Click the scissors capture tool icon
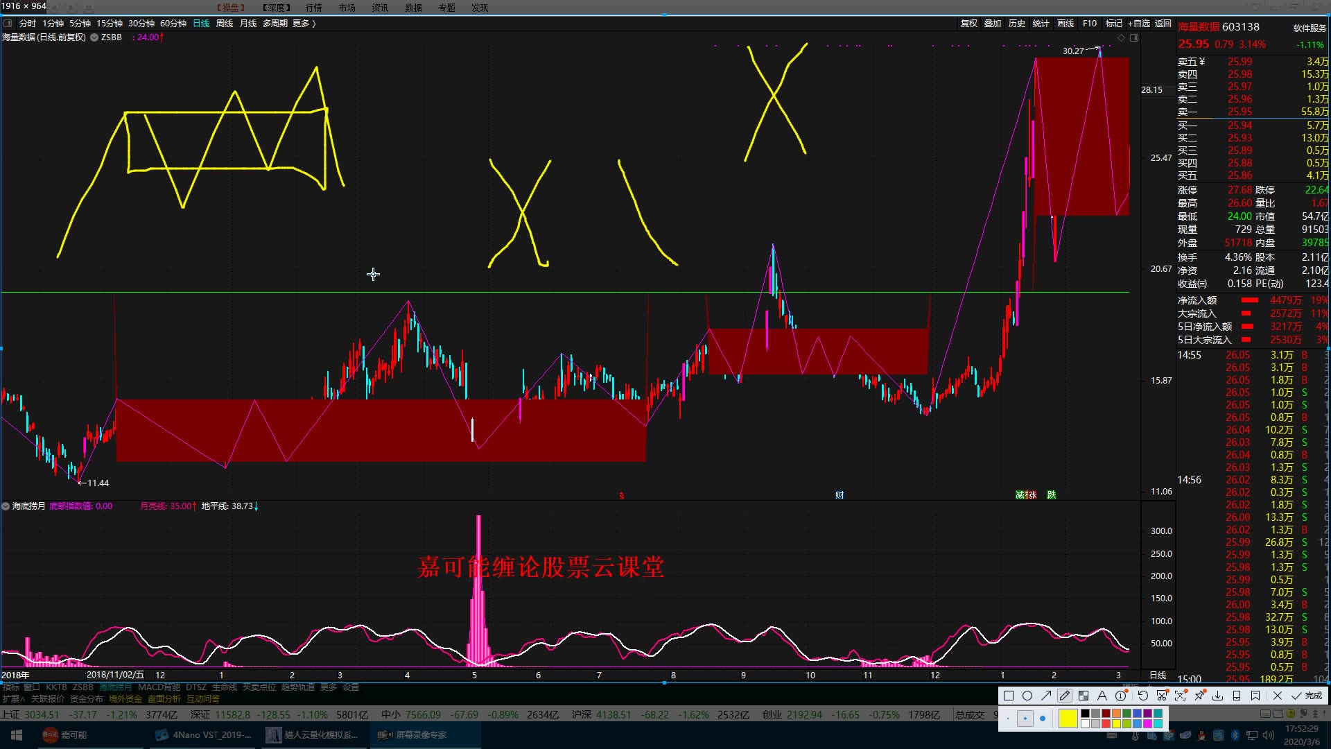This screenshot has width=1331, height=749. point(1162,696)
